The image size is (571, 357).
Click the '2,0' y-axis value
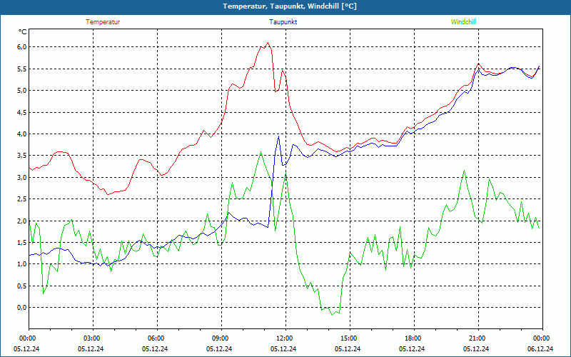click(22, 221)
